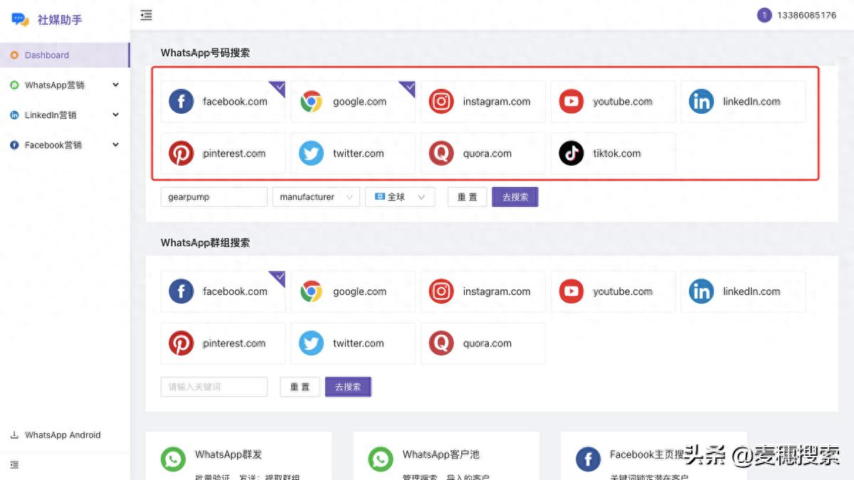Click the WhatsApp群发 green icon
The image size is (854, 480).
click(173, 459)
